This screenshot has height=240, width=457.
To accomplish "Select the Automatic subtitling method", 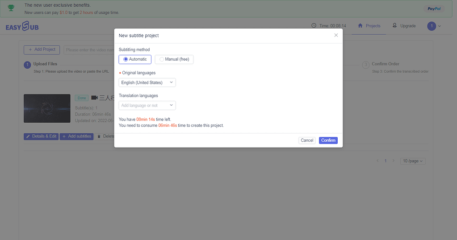I will coord(135,59).
